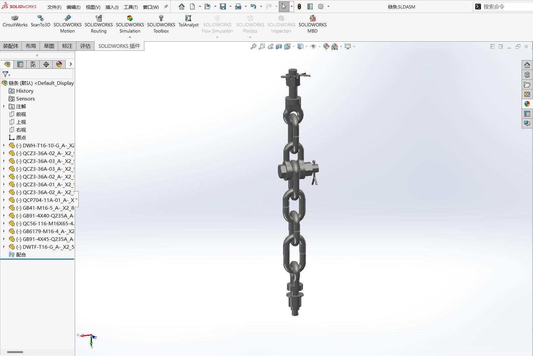The image size is (533, 356).
Task: Toggle the ScanTo3D add-in
Action: pyautogui.click(x=40, y=21)
